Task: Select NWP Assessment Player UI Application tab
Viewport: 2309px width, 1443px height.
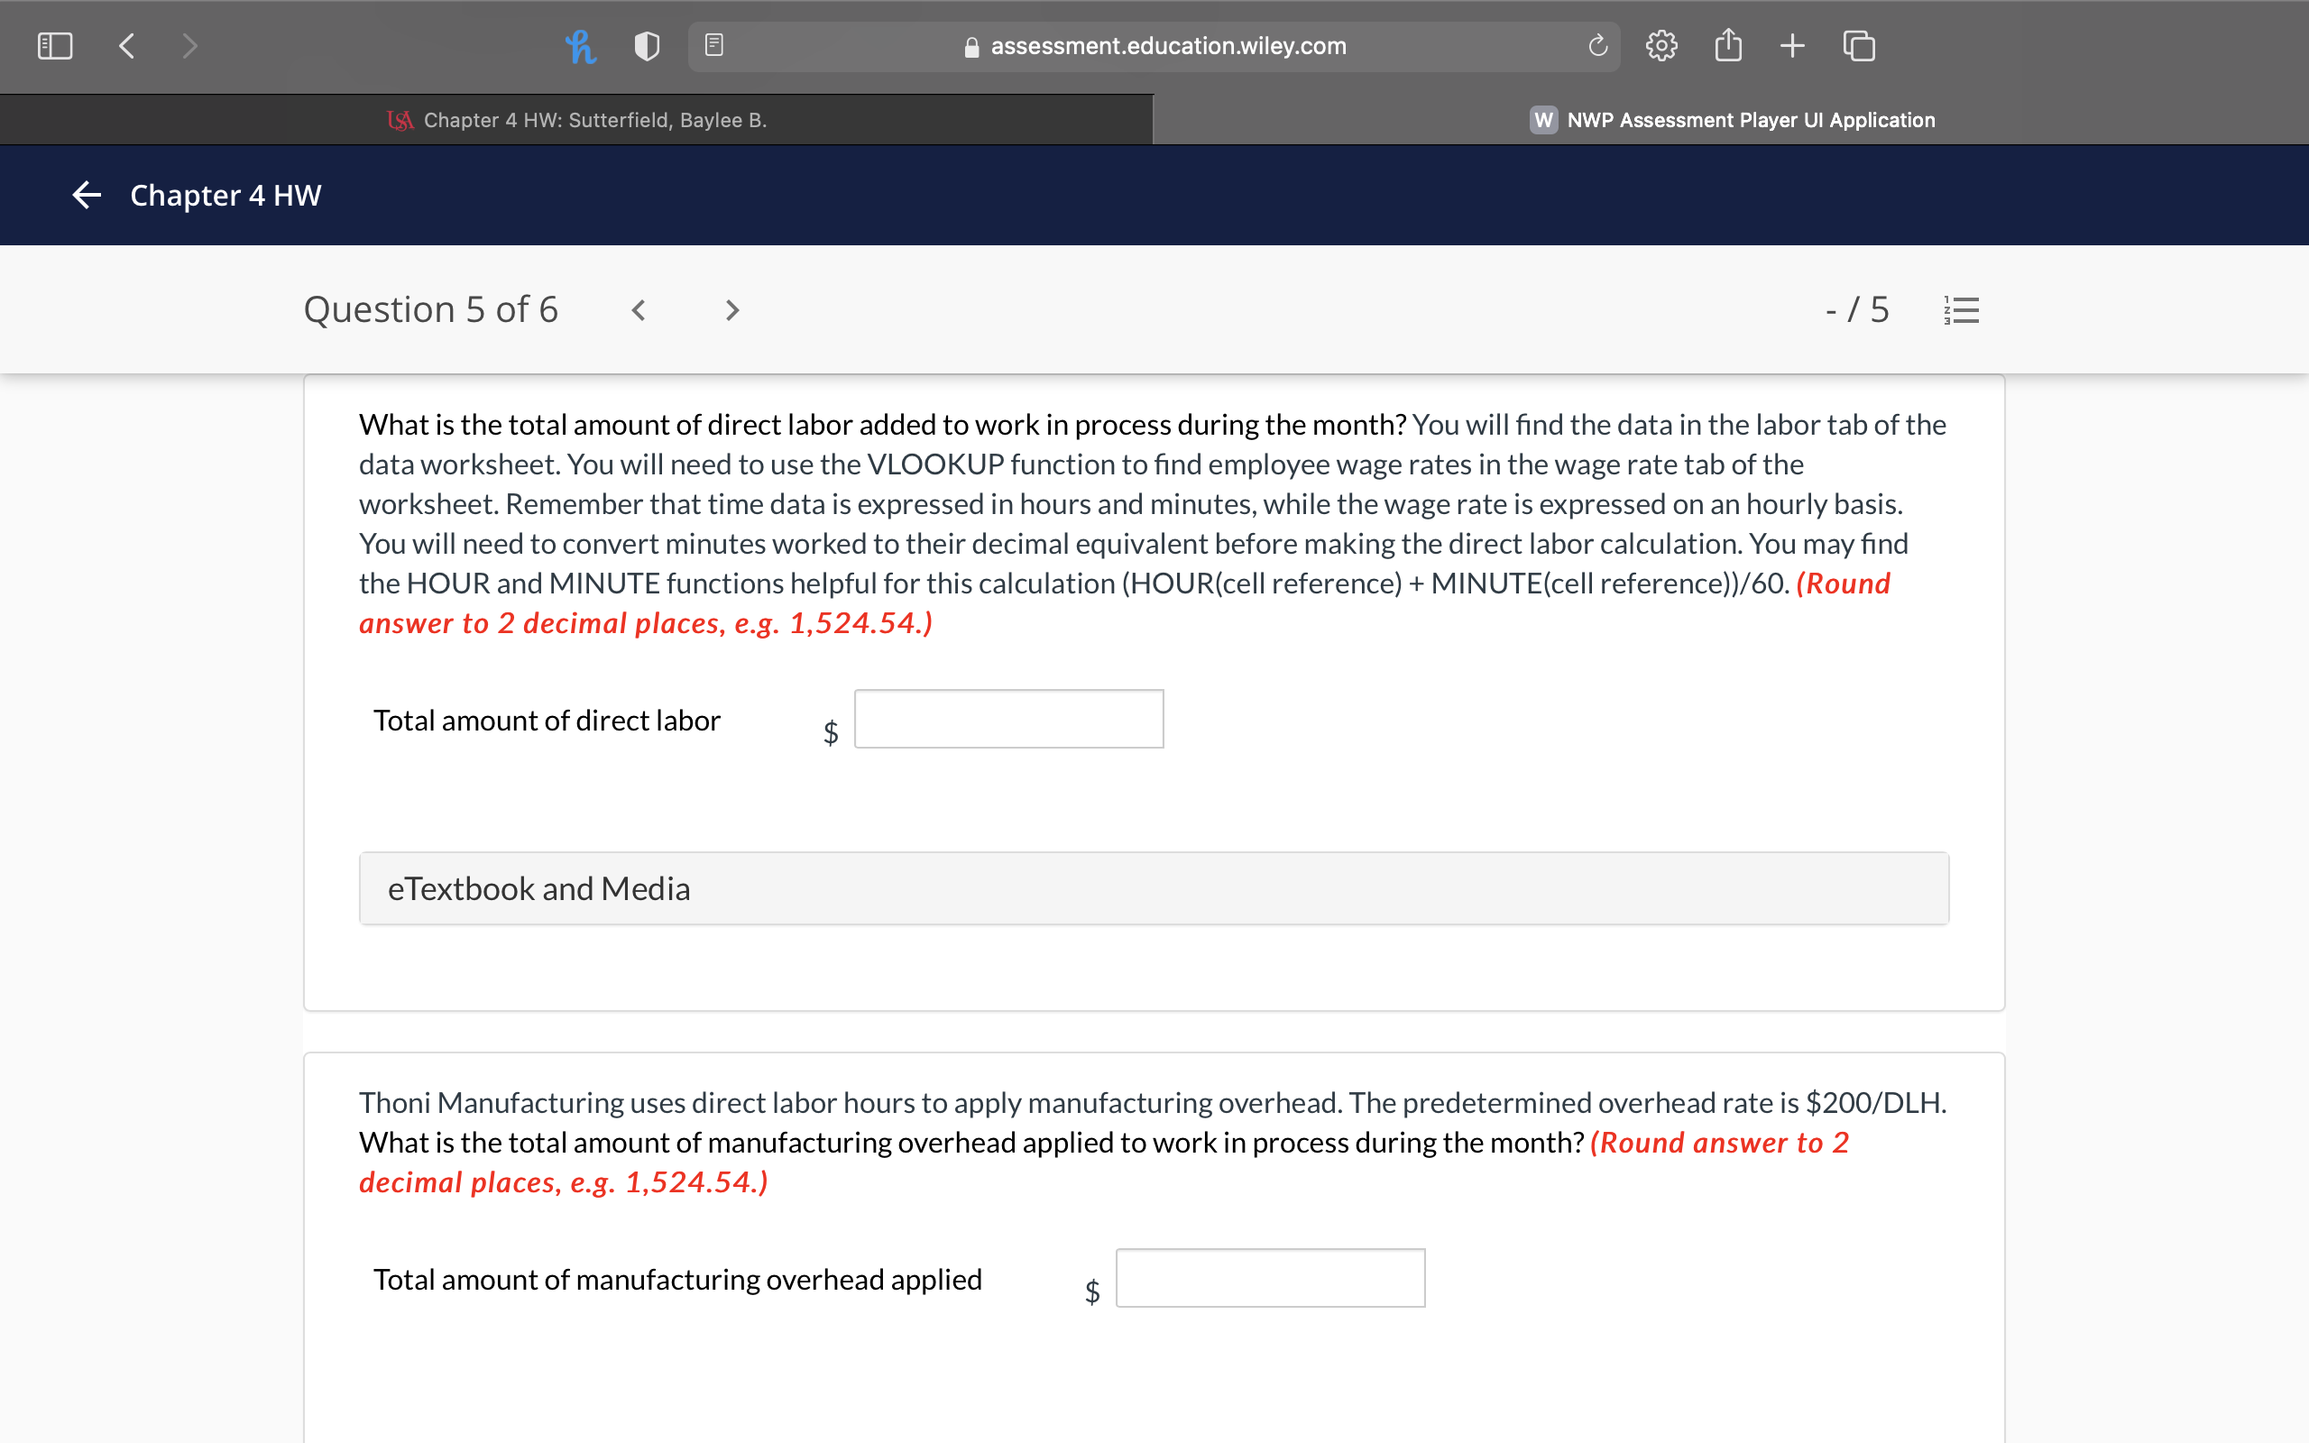Action: click(1732, 120)
